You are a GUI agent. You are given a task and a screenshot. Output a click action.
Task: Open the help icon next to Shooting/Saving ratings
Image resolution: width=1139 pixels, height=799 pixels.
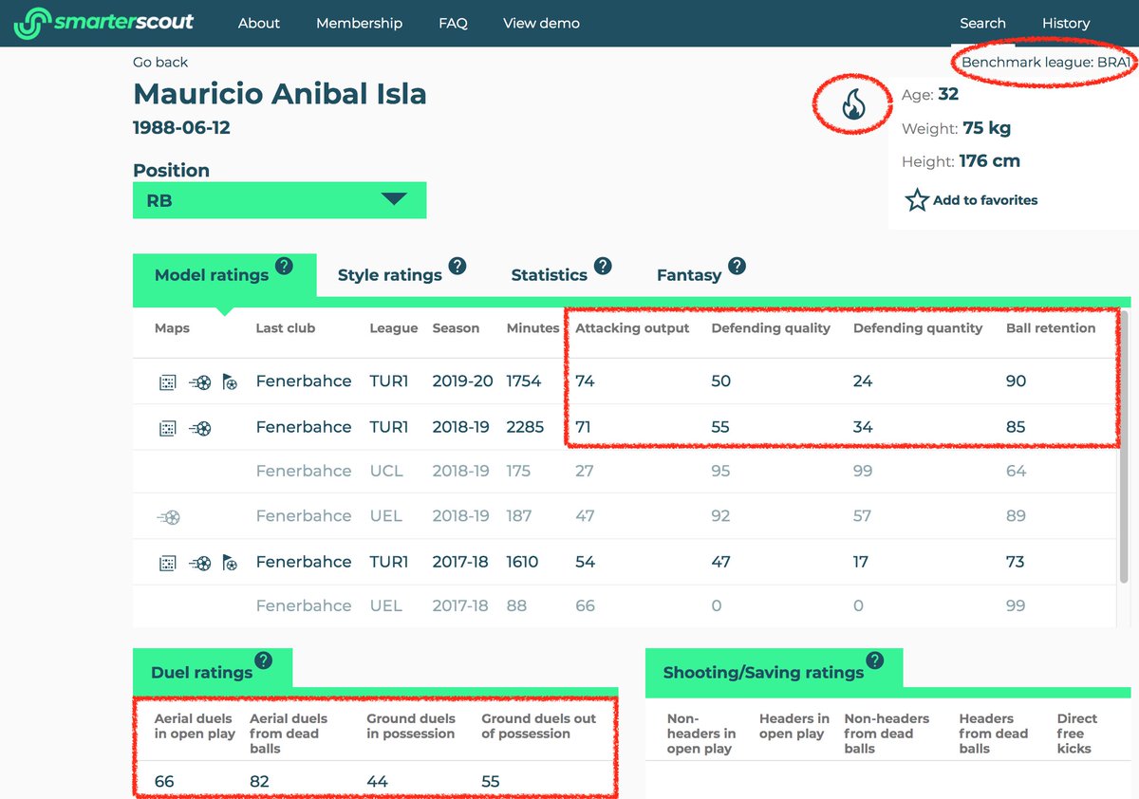[x=875, y=660]
